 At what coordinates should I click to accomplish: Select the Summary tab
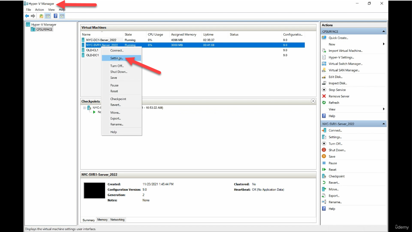[89, 220]
